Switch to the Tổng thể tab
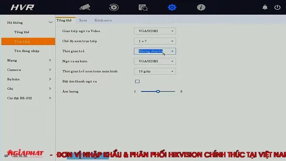The image size is (286, 161). point(64,20)
